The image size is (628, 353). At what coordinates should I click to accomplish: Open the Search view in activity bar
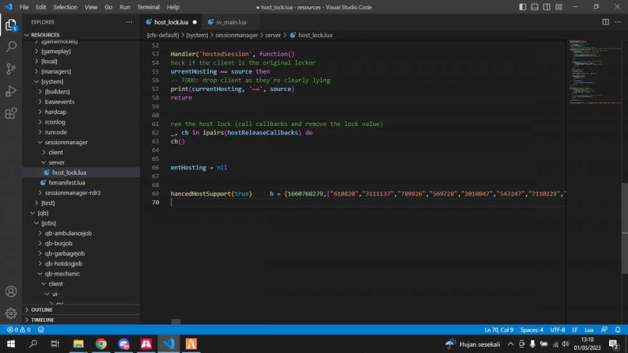click(x=11, y=47)
